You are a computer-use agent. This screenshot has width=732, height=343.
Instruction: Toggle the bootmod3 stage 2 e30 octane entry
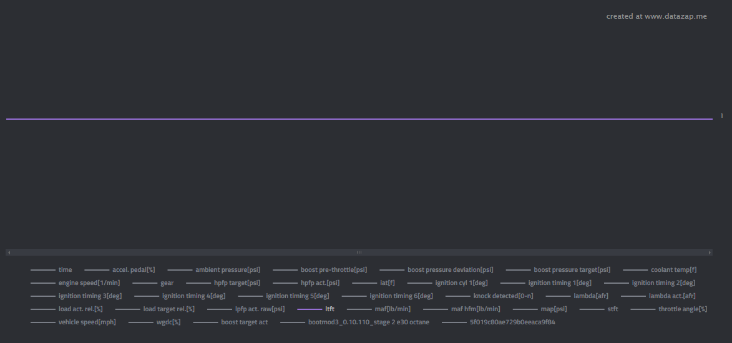[368, 322]
